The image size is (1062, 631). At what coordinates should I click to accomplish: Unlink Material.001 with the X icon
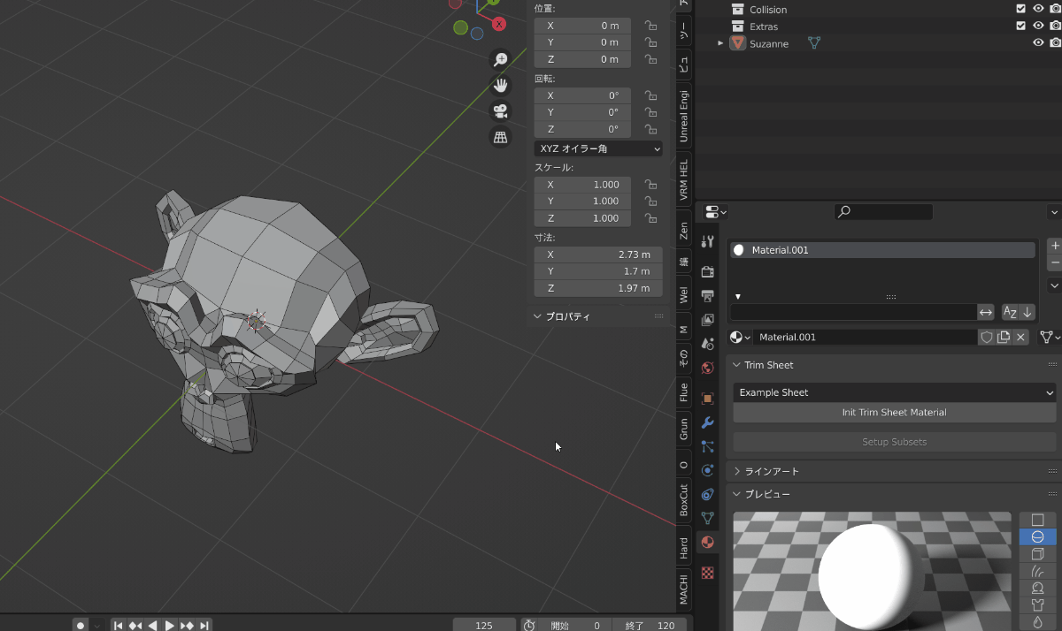1021,337
